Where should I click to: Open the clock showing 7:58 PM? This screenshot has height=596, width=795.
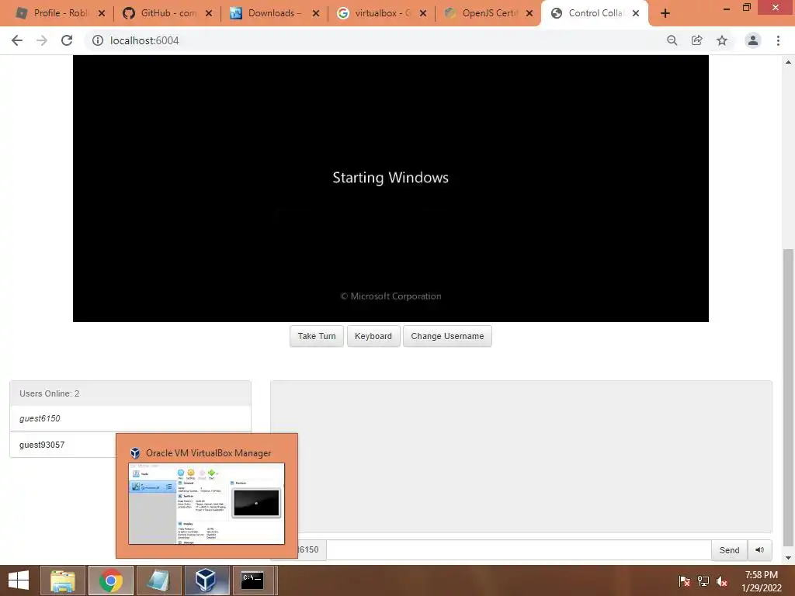(762, 580)
